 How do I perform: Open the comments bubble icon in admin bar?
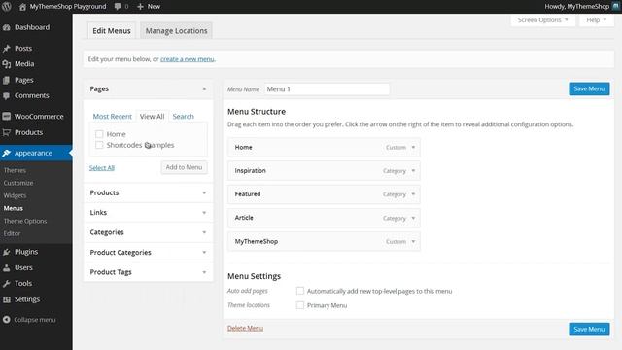(118, 7)
